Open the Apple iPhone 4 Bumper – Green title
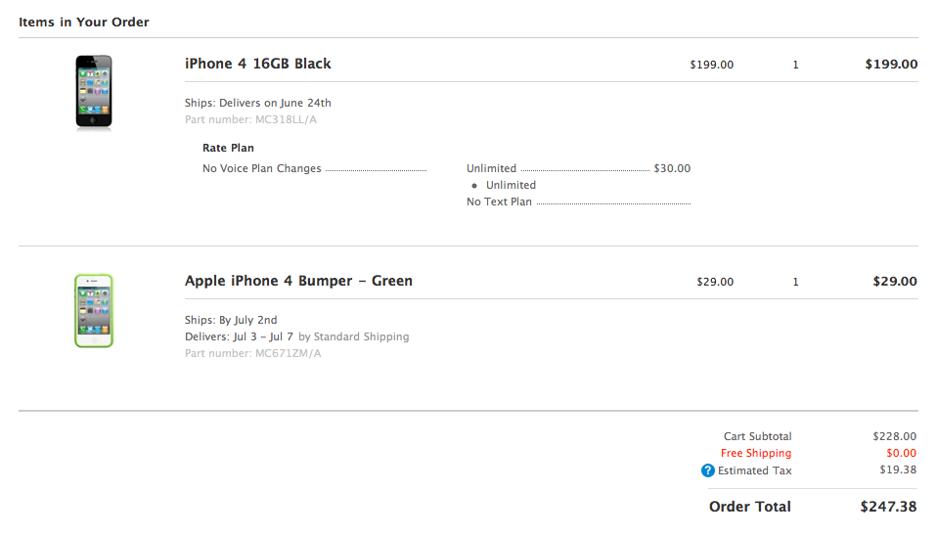This screenshot has width=937, height=536. (x=298, y=281)
